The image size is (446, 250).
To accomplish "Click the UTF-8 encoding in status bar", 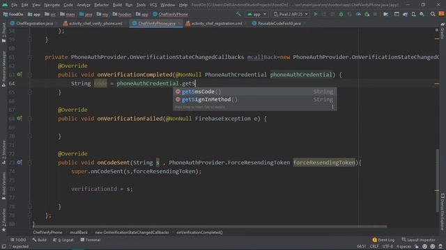I will click(387, 247).
